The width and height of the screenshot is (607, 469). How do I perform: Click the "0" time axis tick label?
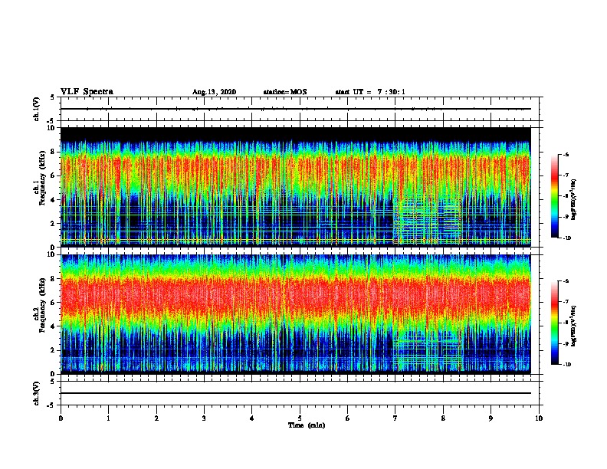tap(61, 418)
